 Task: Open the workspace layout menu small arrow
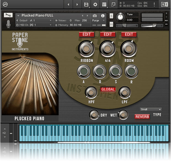point(107,7)
